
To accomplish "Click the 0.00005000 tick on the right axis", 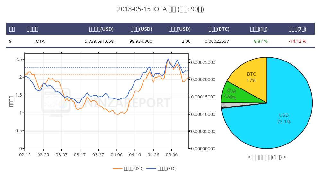I will (x=203, y=131).
